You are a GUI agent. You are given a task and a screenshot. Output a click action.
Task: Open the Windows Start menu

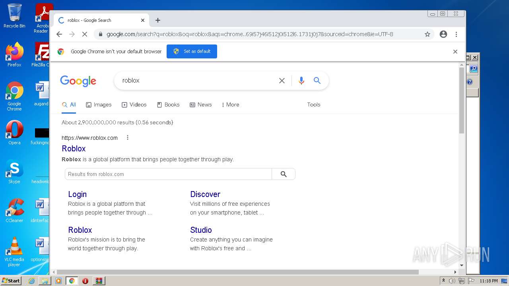coord(11,281)
